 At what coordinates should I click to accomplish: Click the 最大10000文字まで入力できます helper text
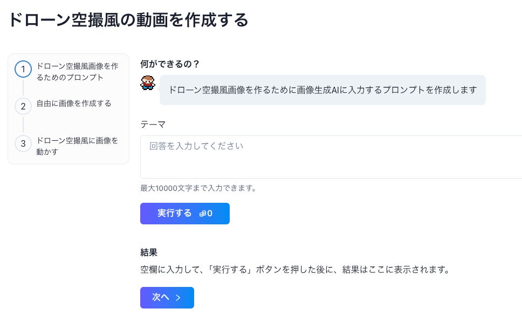[x=198, y=188]
